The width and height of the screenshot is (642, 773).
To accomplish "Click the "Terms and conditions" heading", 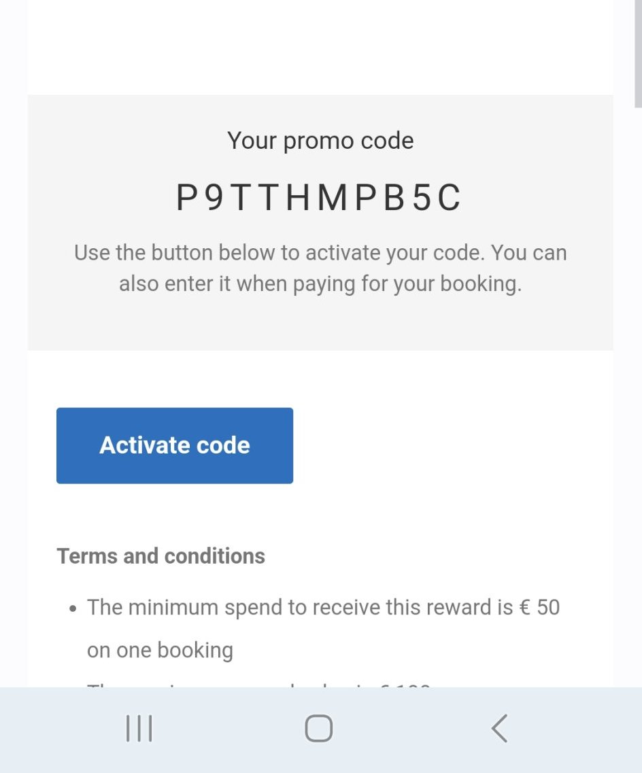I will [x=161, y=556].
